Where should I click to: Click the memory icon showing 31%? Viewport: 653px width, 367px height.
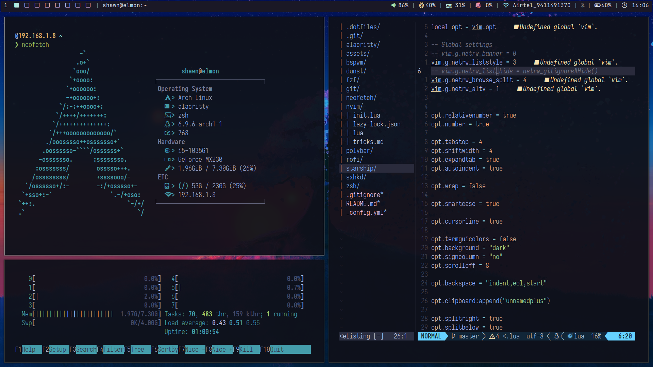pos(449,5)
